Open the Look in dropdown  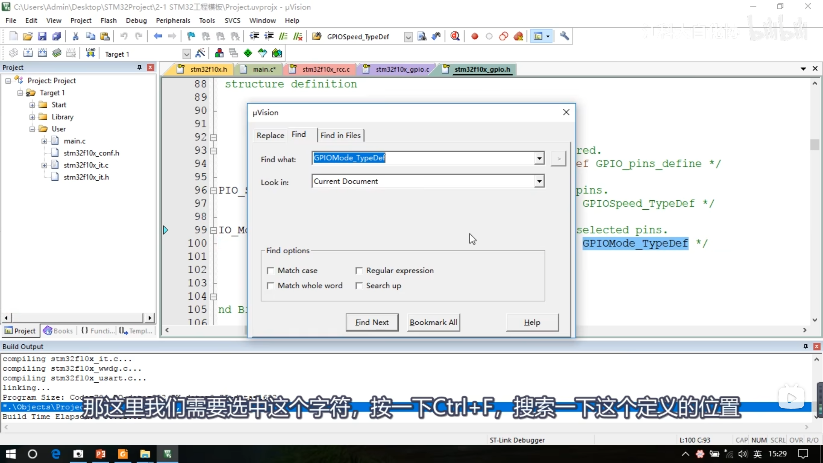pyautogui.click(x=539, y=181)
